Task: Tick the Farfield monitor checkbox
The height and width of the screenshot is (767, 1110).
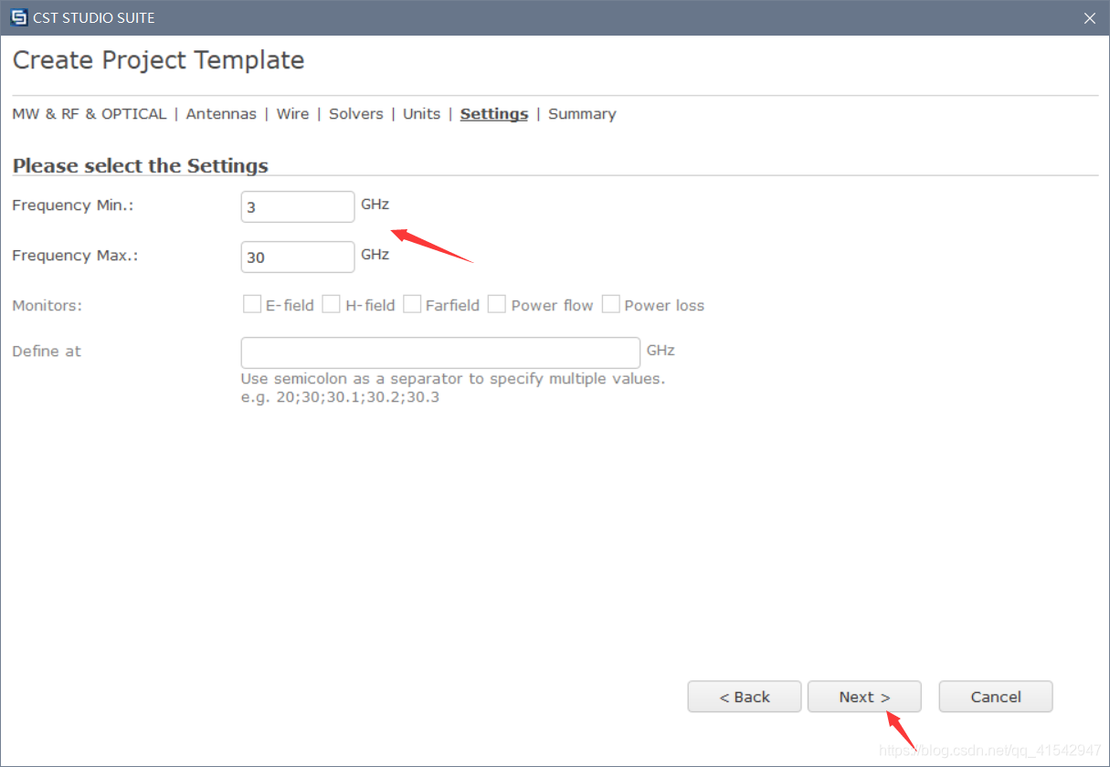Action: click(x=412, y=304)
